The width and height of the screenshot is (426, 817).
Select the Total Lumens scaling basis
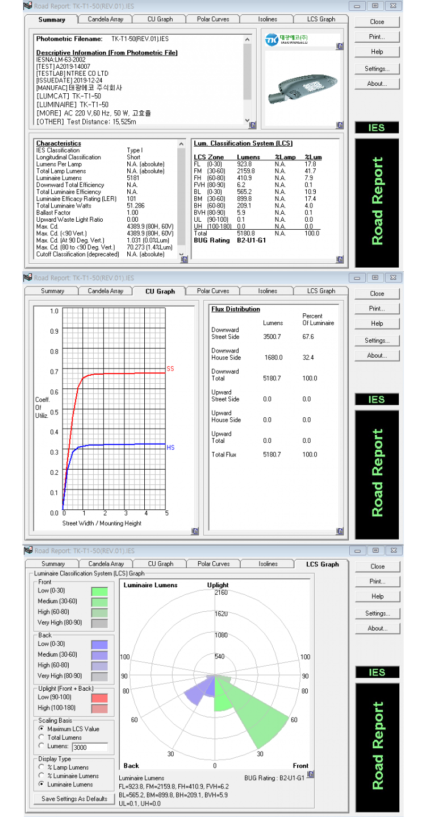point(41,737)
